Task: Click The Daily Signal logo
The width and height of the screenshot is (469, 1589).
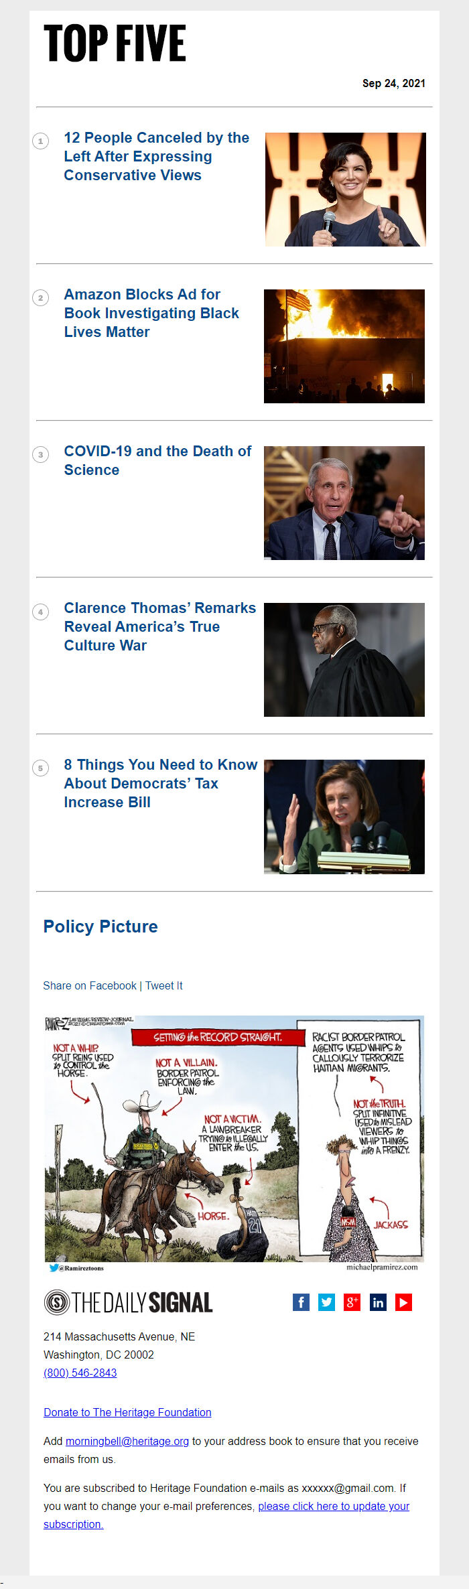Action: (x=128, y=1302)
